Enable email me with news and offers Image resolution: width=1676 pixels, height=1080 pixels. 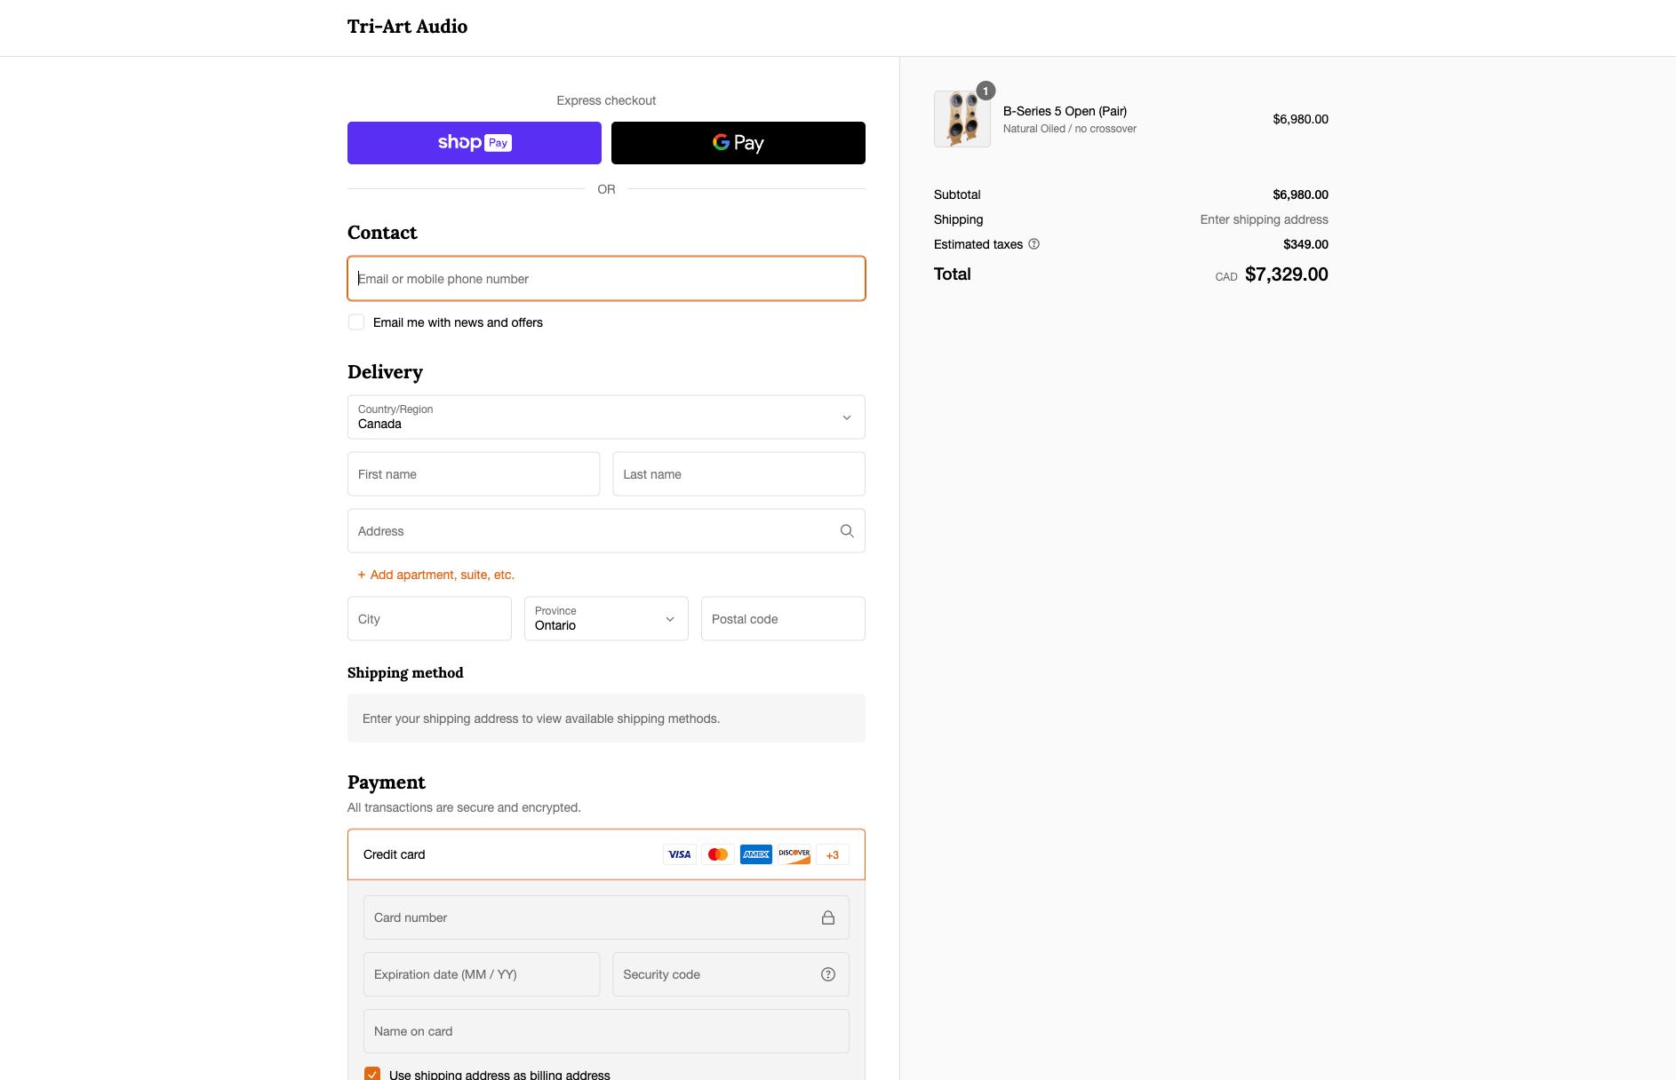tap(356, 322)
